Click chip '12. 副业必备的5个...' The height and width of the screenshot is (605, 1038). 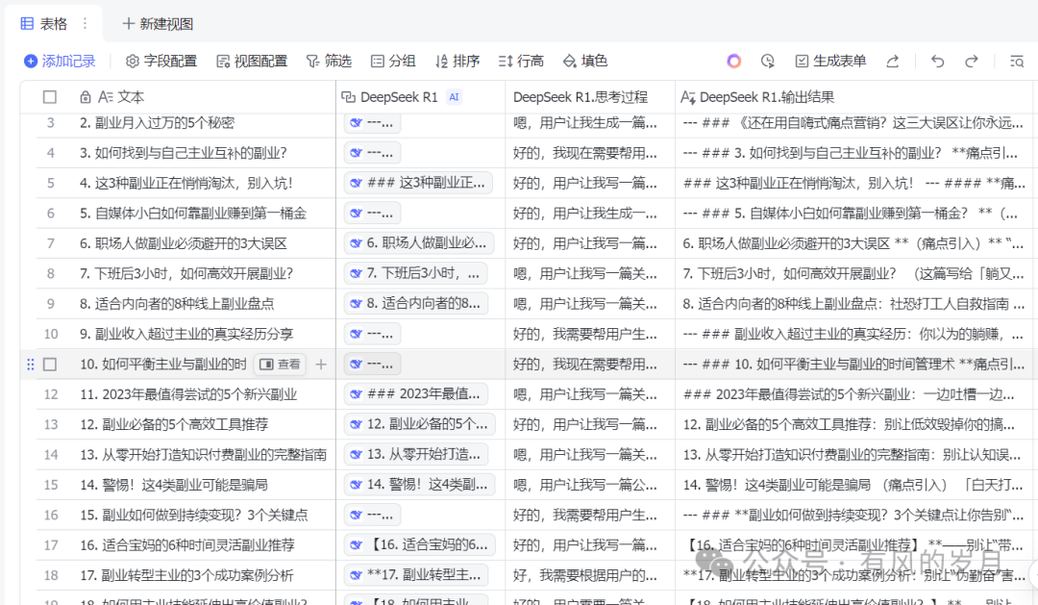pos(420,424)
